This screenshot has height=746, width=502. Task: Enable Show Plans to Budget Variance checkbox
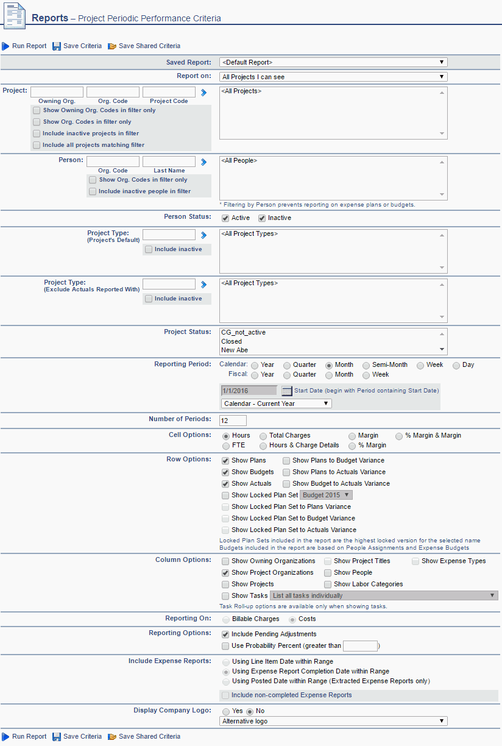pos(286,461)
